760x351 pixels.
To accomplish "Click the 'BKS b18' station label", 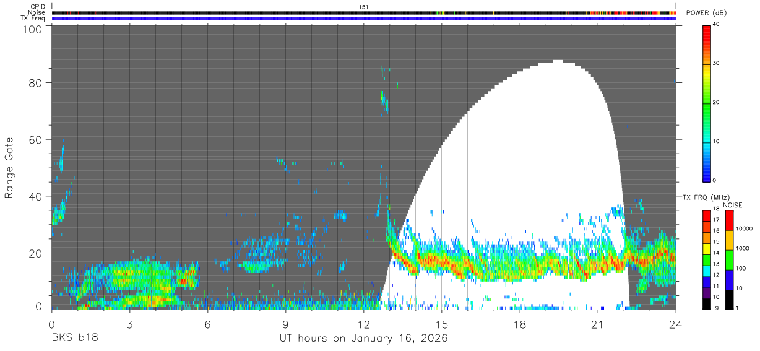I will pos(74,338).
